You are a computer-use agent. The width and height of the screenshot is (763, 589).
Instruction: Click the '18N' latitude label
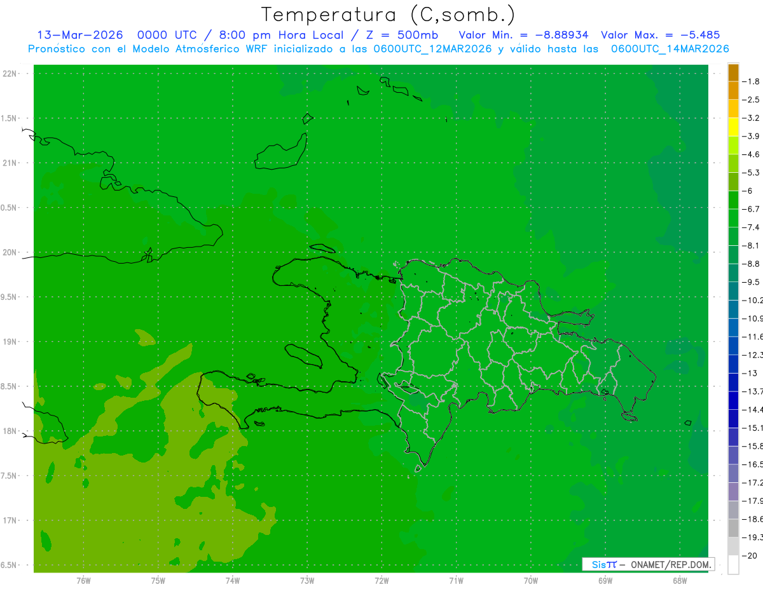(10, 431)
